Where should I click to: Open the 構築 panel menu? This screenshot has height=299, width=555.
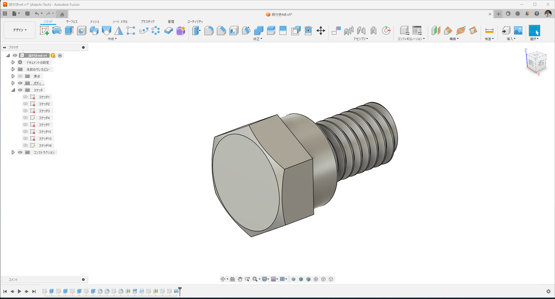point(454,39)
